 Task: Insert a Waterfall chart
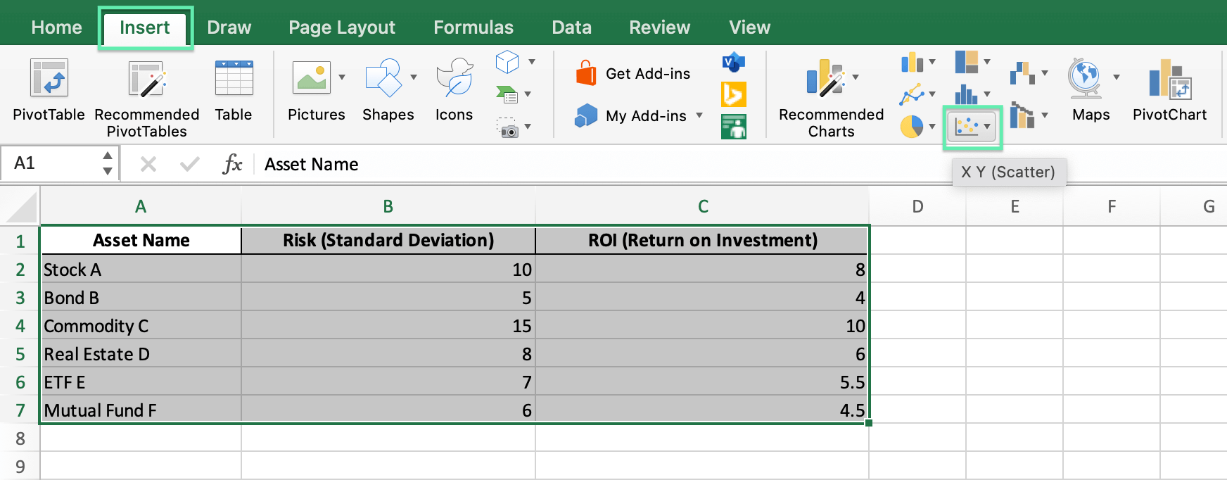click(x=1022, y=72)
